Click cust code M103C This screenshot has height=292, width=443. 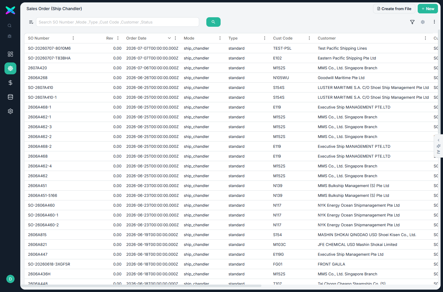tap(280, 244)
